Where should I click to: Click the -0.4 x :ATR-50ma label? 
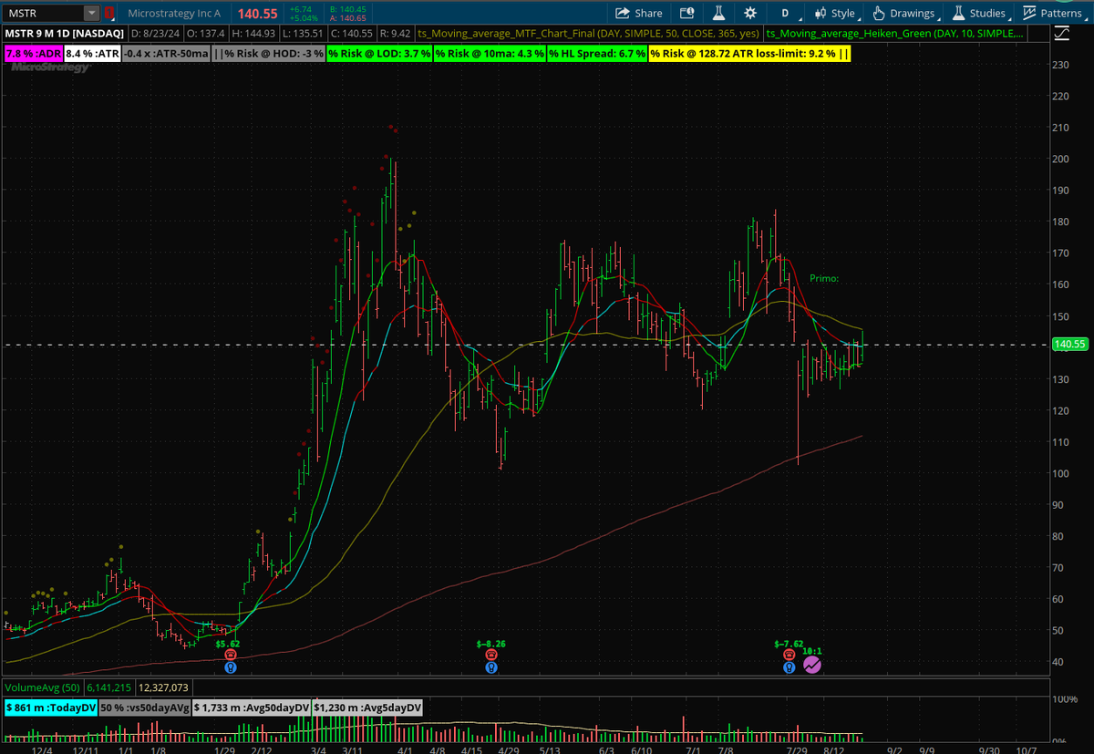coord(165,54)
